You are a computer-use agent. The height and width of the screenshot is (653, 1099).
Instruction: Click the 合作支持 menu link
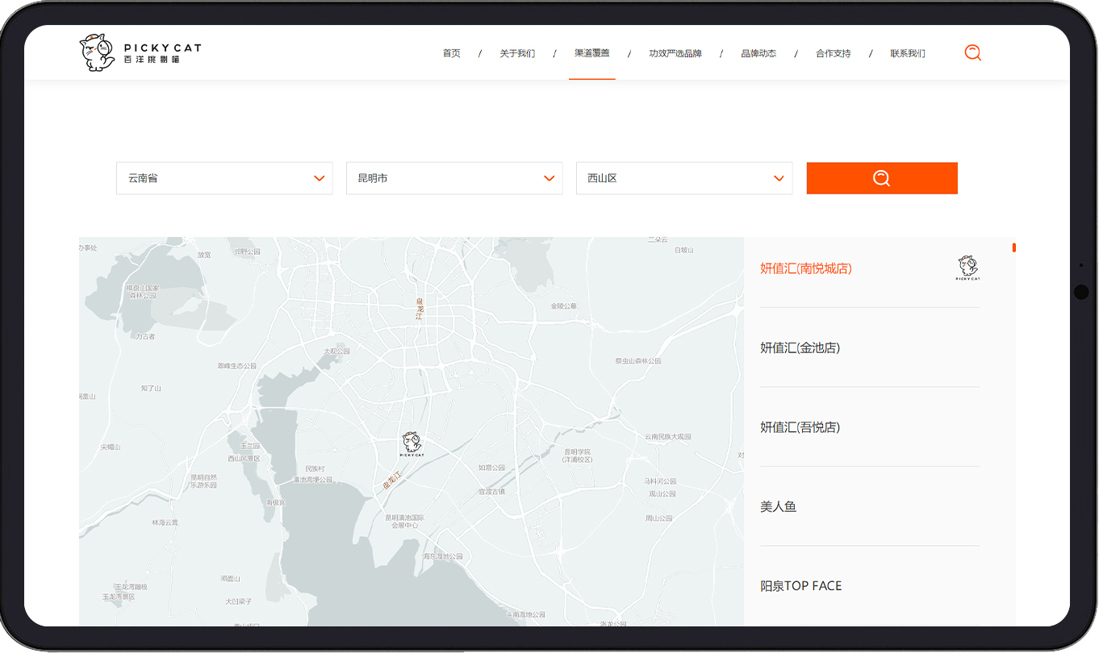pyautogui.click(x=833, y=53)
